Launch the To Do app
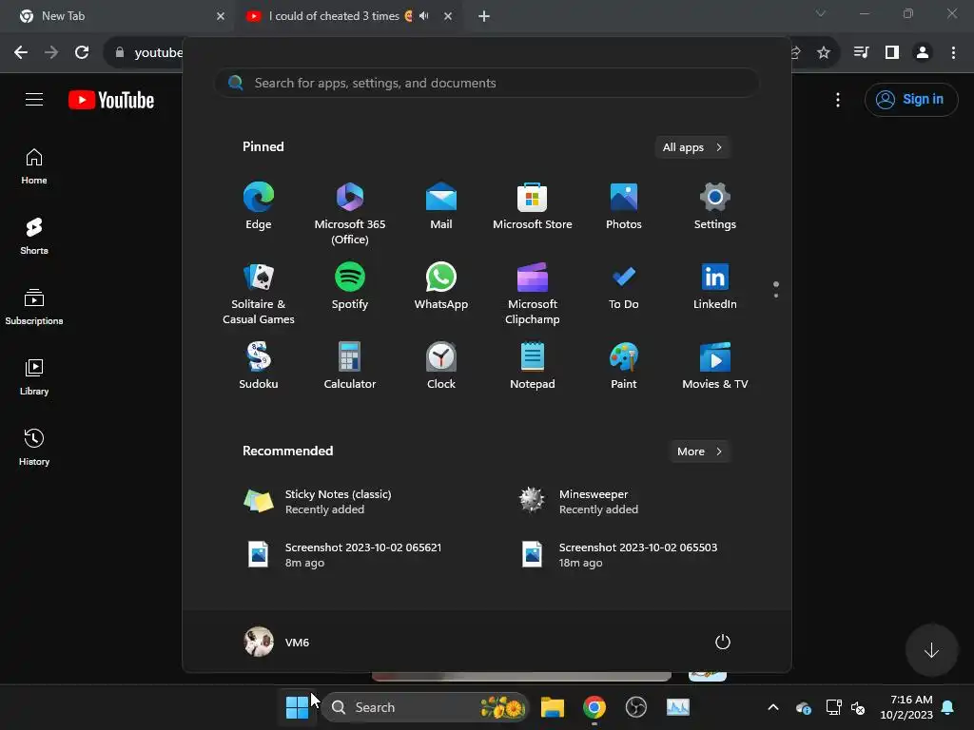The image size is (974, 730). pos(624,287)
